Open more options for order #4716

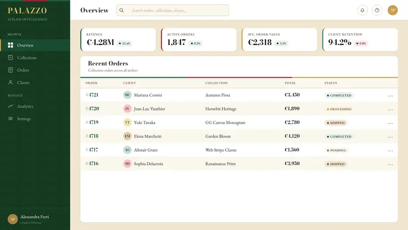click(x=390, y=164)
